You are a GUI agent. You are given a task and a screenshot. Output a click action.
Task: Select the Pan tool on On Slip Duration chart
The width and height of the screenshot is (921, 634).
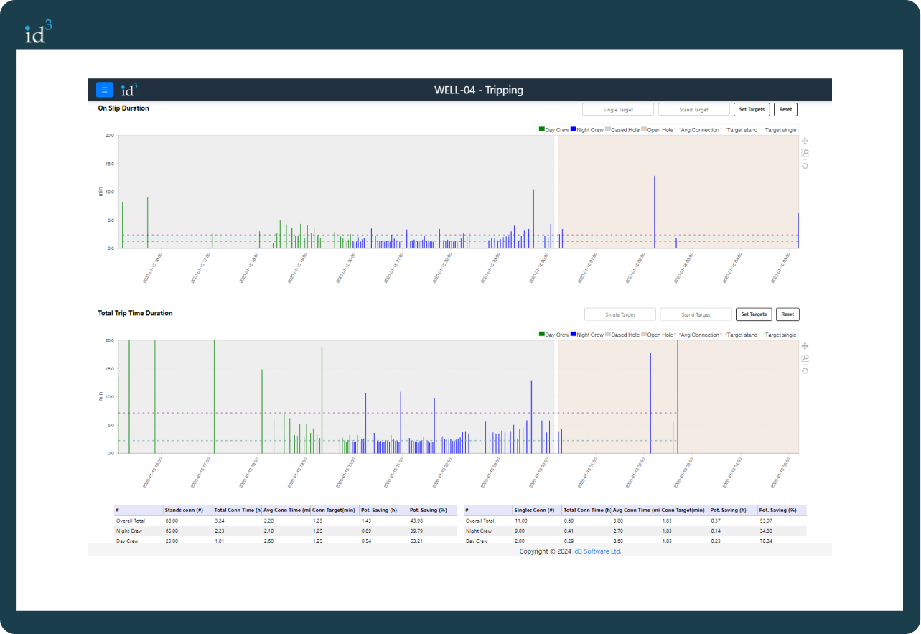pyautogui.click(x=805, y=141)
